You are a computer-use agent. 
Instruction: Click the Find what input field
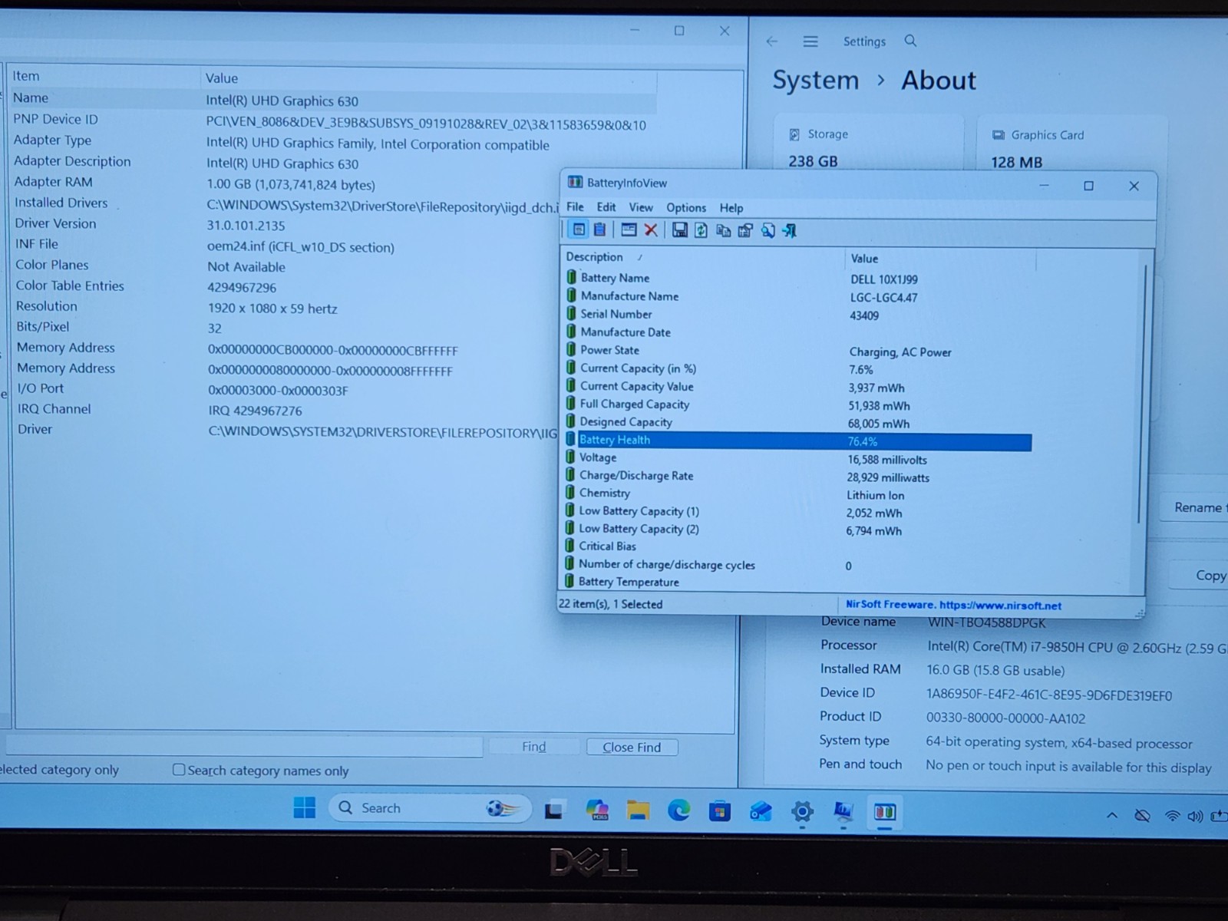[x=244, y=745]
